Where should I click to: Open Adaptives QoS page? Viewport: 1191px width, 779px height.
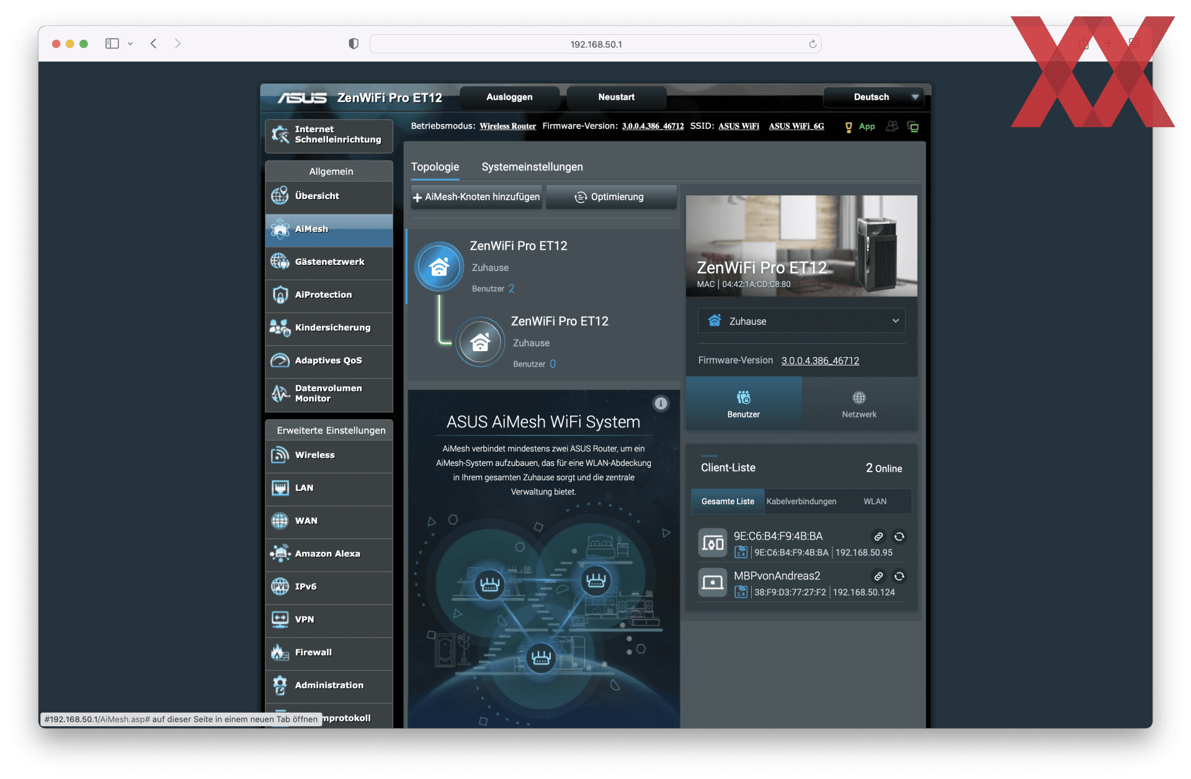329,360
